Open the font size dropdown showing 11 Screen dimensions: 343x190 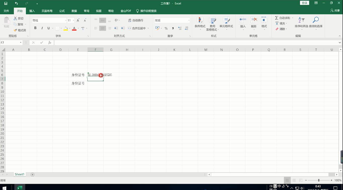click(73, 21)
